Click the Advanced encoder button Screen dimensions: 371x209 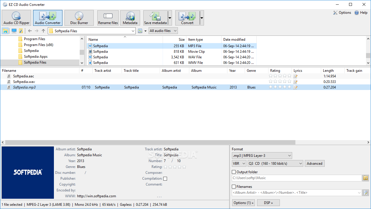pos(315,164)
